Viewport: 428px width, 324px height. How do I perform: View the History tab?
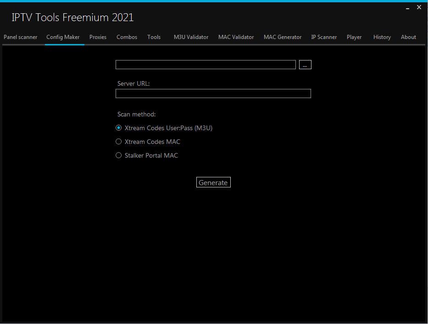click(382, 37)
